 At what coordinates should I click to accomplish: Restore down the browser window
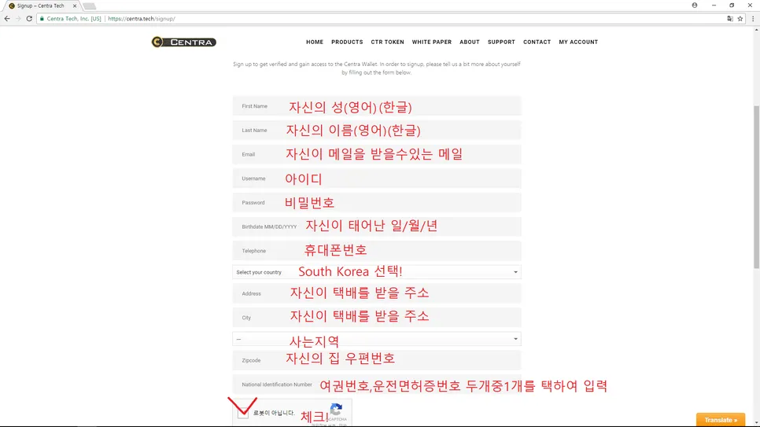[732, 6]
